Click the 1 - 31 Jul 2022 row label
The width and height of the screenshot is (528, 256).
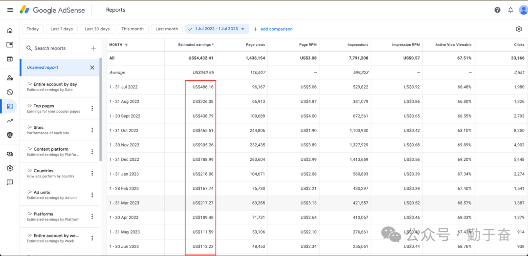(123, 87)
